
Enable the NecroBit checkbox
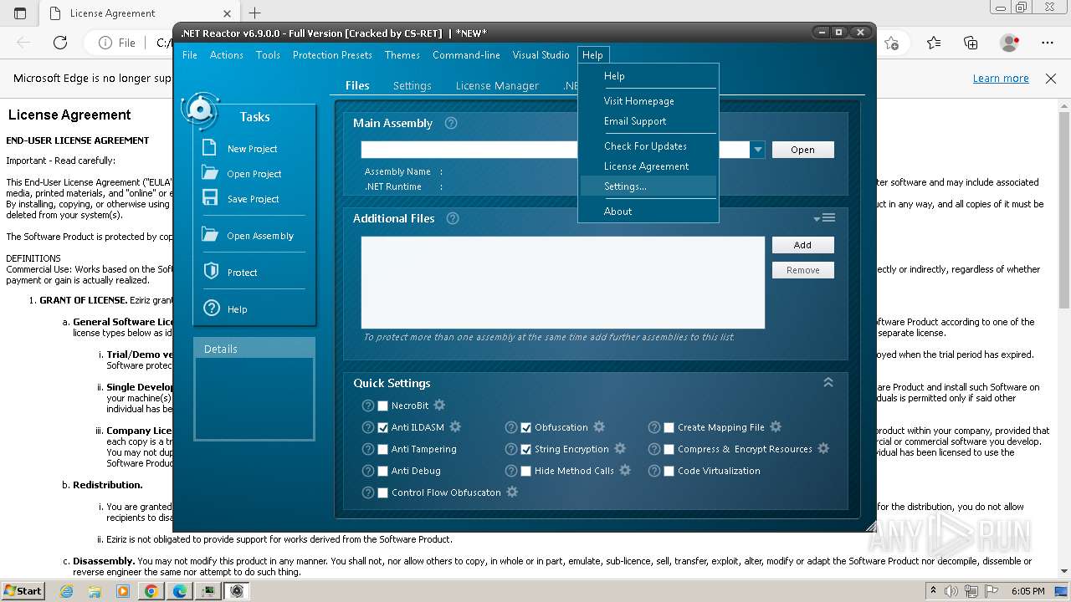point(383,406)
